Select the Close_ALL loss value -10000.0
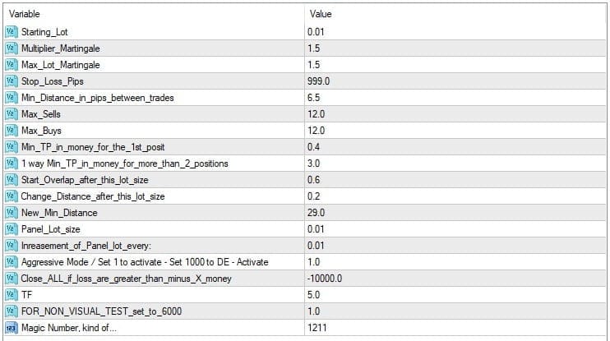The image size is (610, 341). [325, 279]
